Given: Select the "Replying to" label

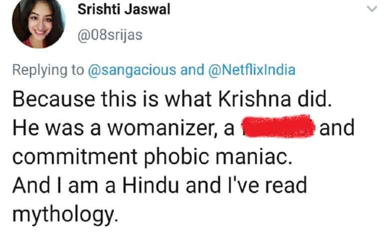Looking at the screenshot, I should tap(48, 70).
